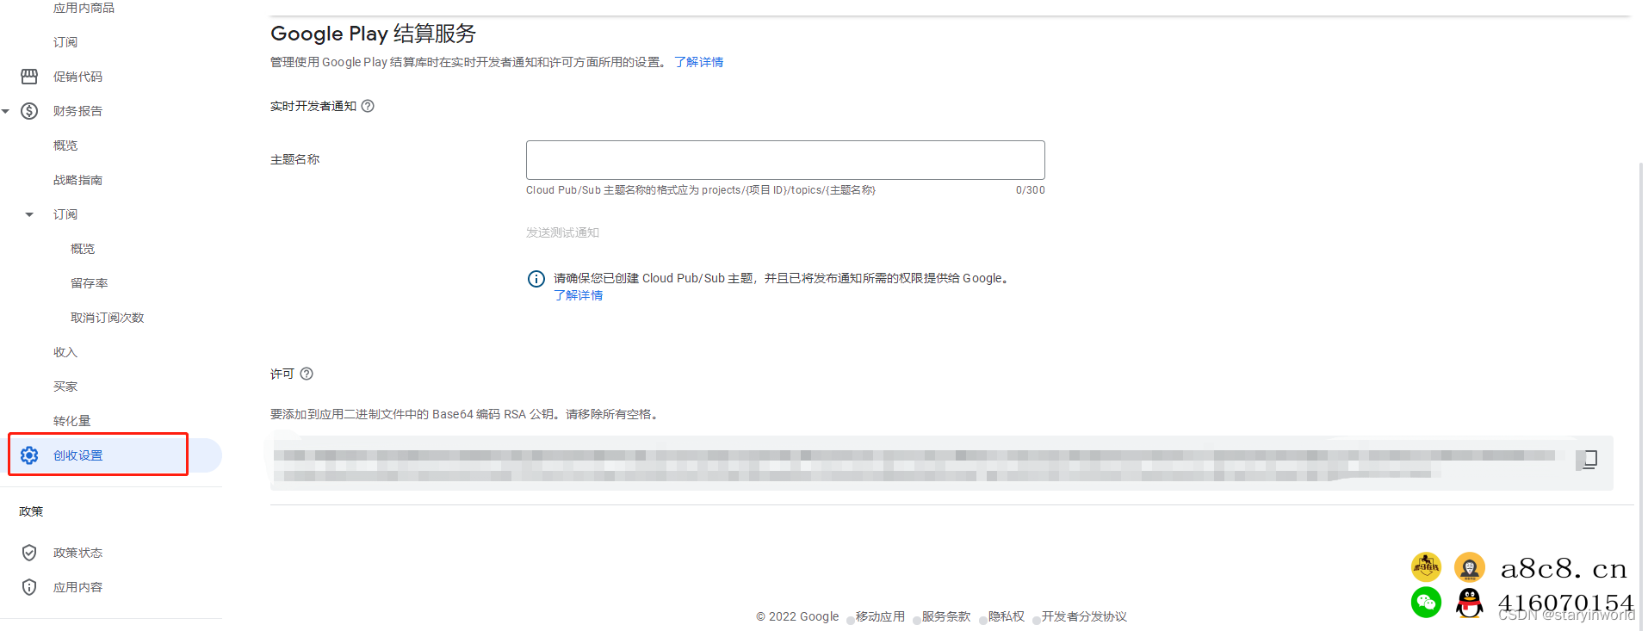This screenshot has height=631, width=1648.
Task: Open 应用内商品 menu item
Action: [84, 8]
